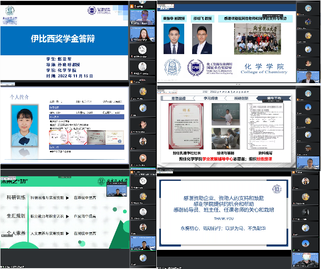Click the arrow after 人文素养与实用技能

point(67,234)
